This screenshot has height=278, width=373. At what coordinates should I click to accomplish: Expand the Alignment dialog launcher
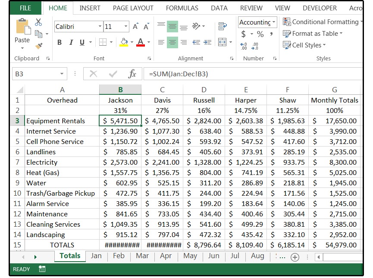click(232, 59)
